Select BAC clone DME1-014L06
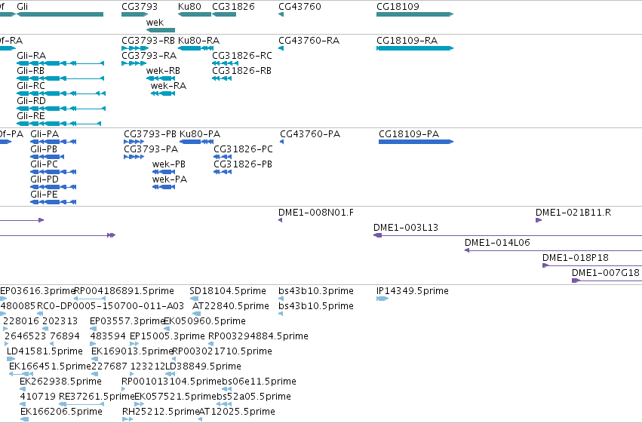Image resolution: width=642 pixels, height=423 pixels. coord(553,250)
